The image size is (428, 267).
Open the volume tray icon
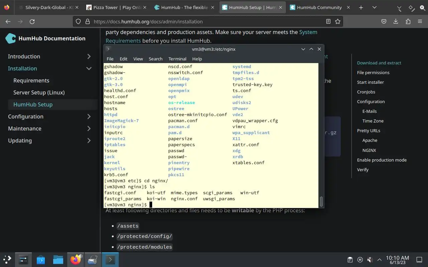point(370,260)
